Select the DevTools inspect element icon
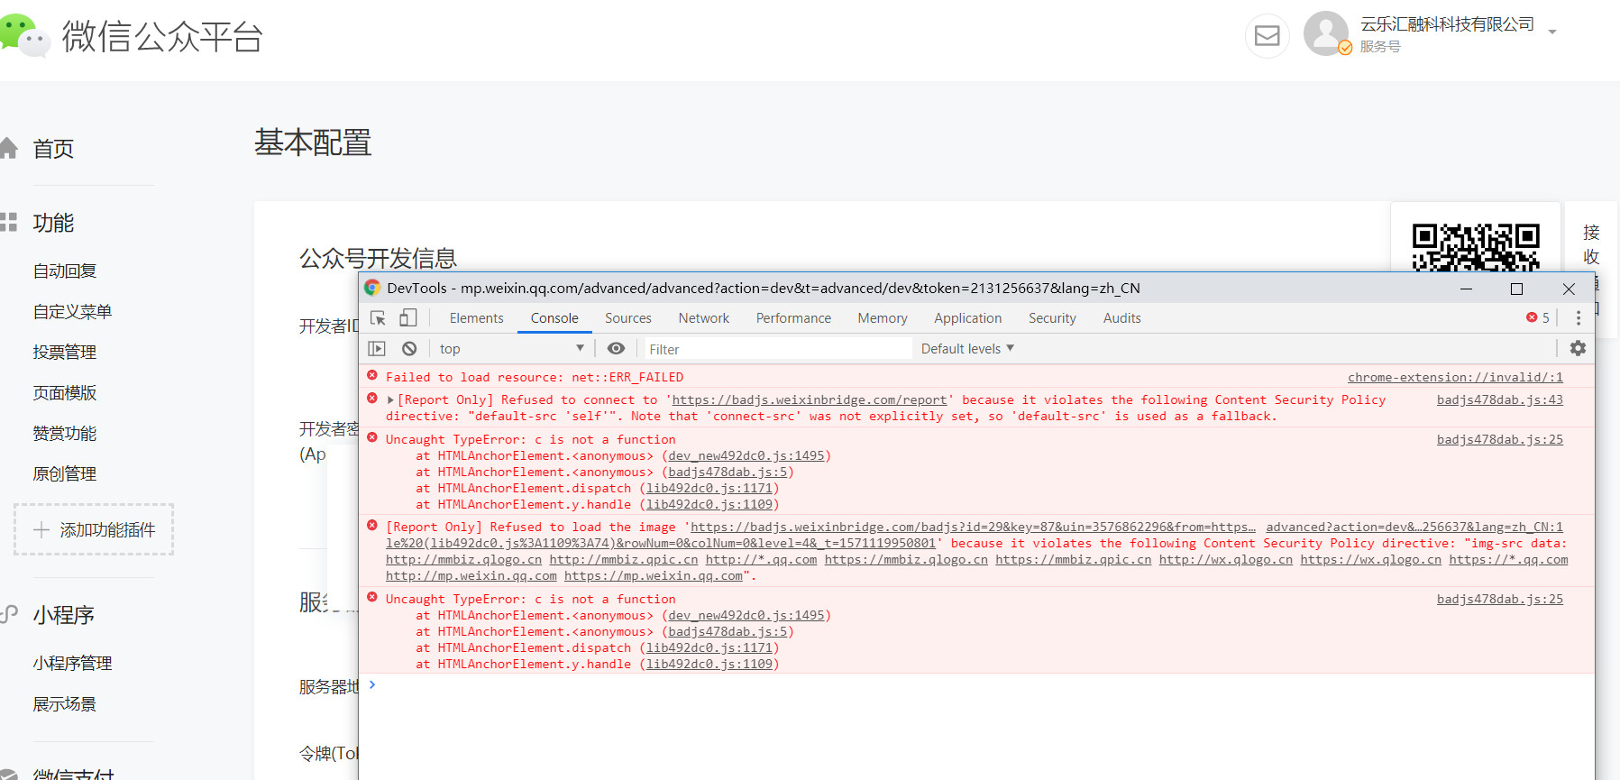The width and height of the screenshot is (1620, 780). pyautogui.click(x=379, y=318)
